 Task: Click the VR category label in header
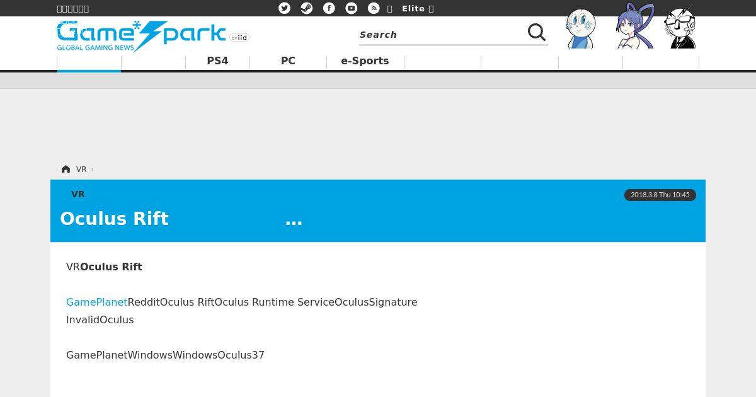[78, 194]
